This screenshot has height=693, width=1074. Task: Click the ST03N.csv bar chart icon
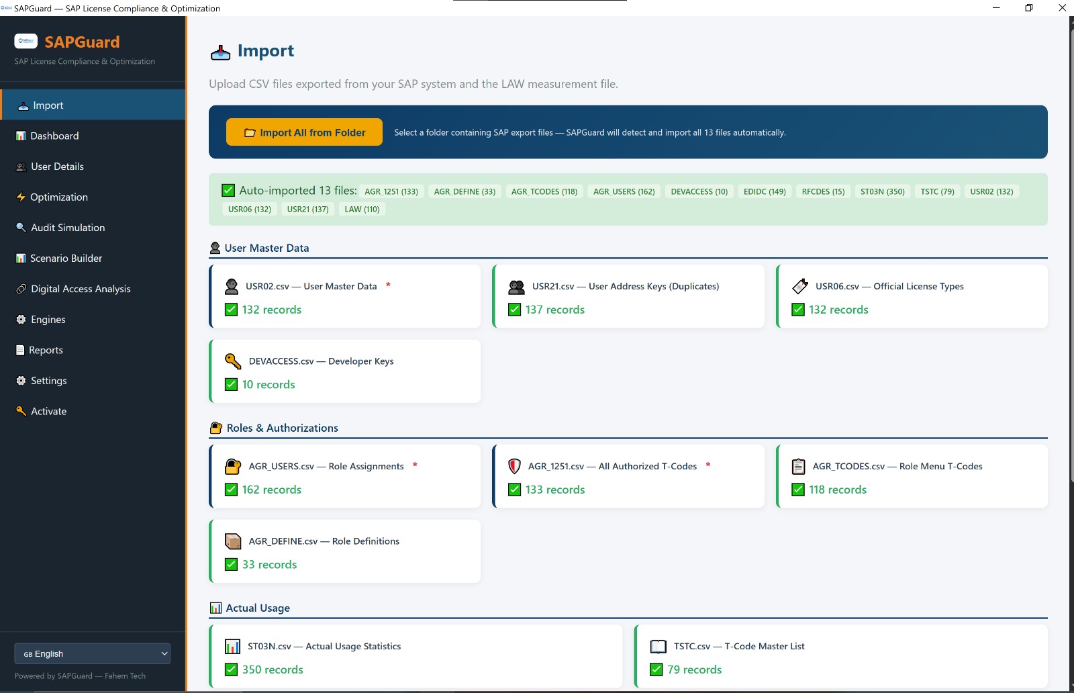pos(232,647)
